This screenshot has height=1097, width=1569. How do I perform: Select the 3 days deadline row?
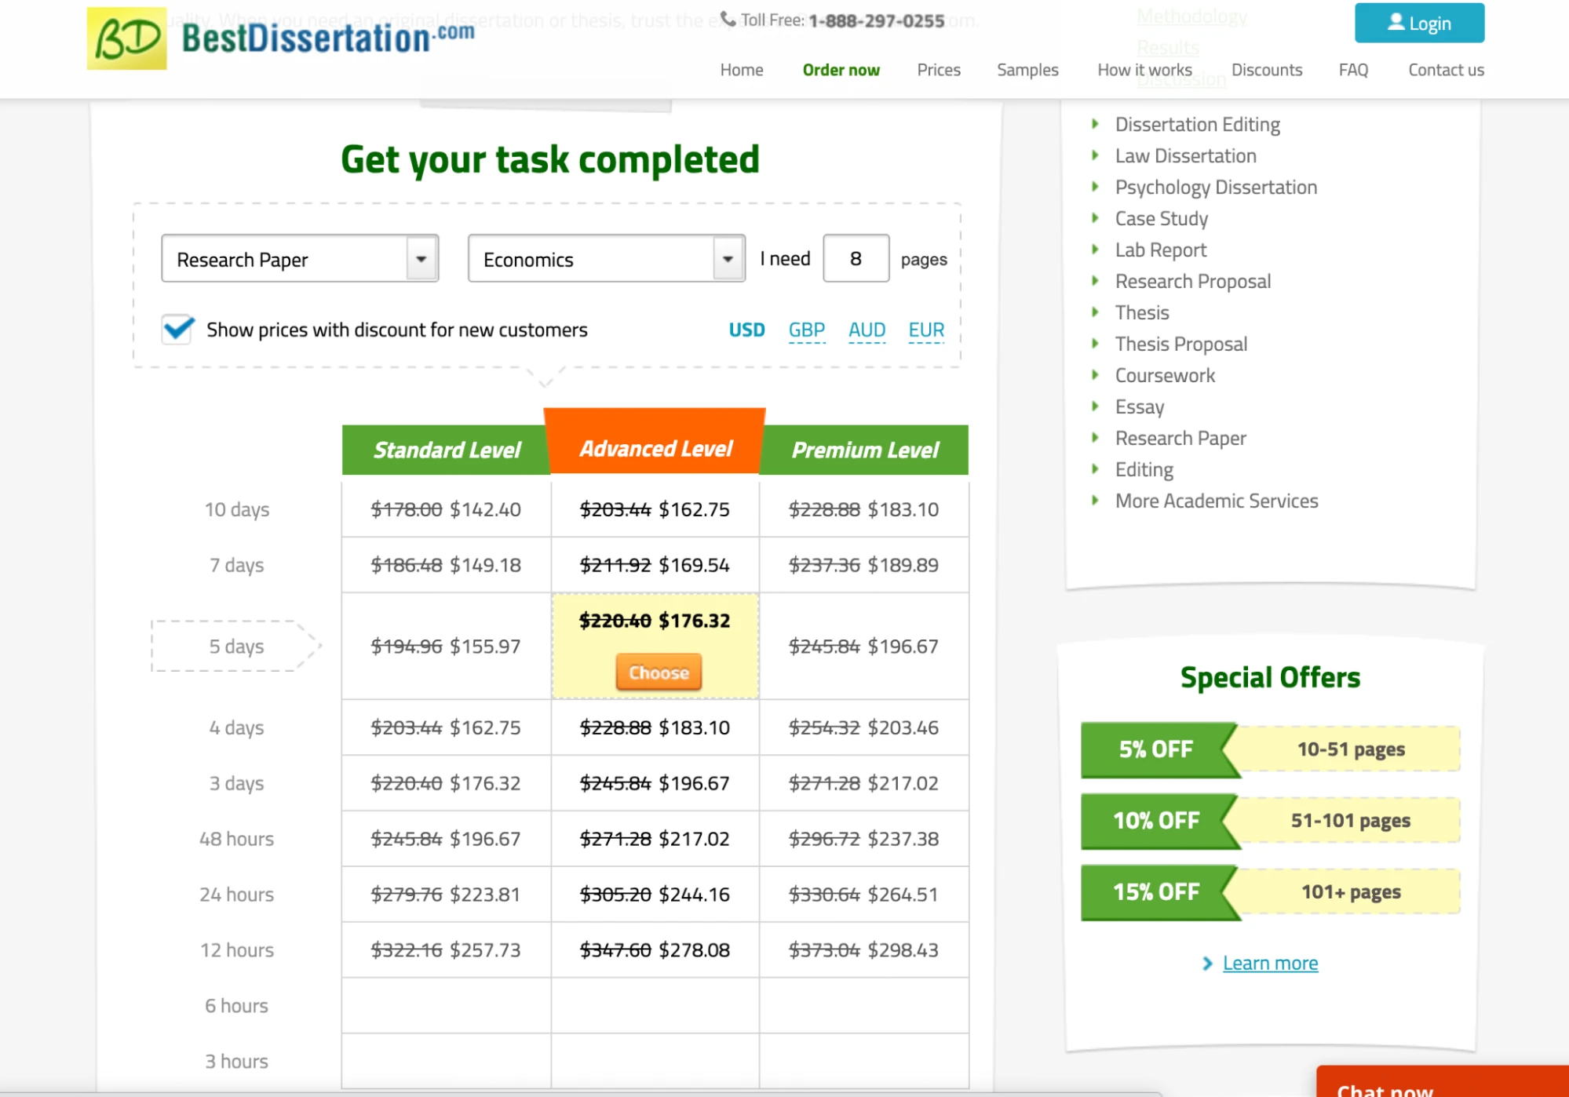click(237, 784)
